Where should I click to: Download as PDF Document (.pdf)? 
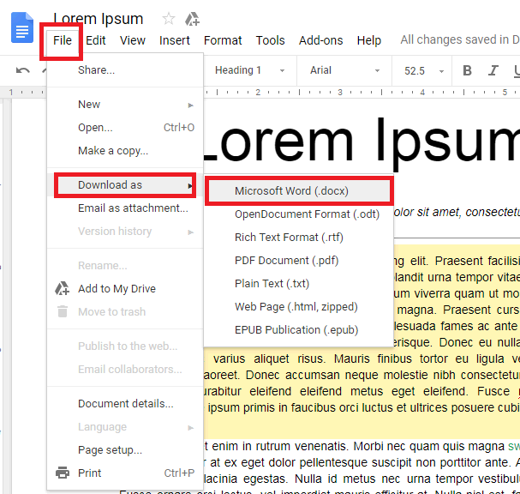pyautogui.click(x=299, y=261)
